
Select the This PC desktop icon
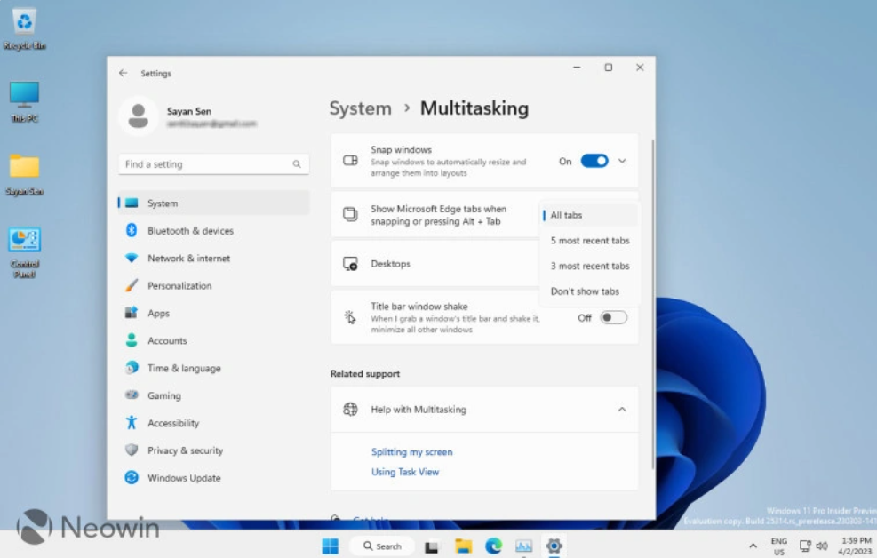click(x=25, y=101)
